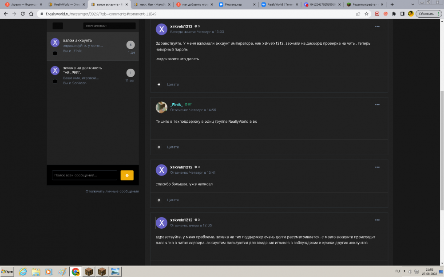
Task: Open options menu for вчера 12:05 reply
Action: click(377, 220)
